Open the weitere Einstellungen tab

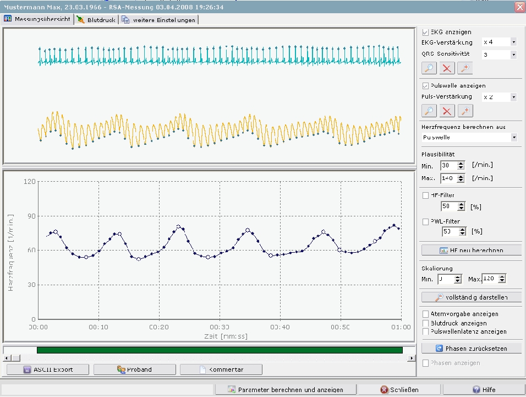point(158,19)
